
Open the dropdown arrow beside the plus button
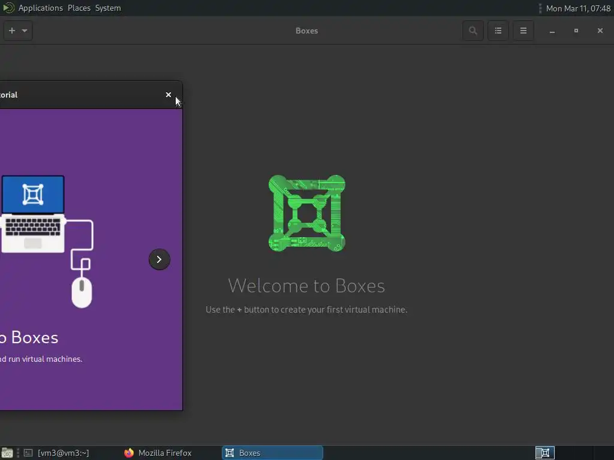click(x=25, y=31)
